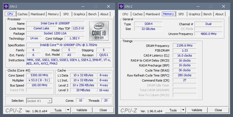
Task: Open Bench tab in left CPU-Z window
Action: (x=93, y=14)
